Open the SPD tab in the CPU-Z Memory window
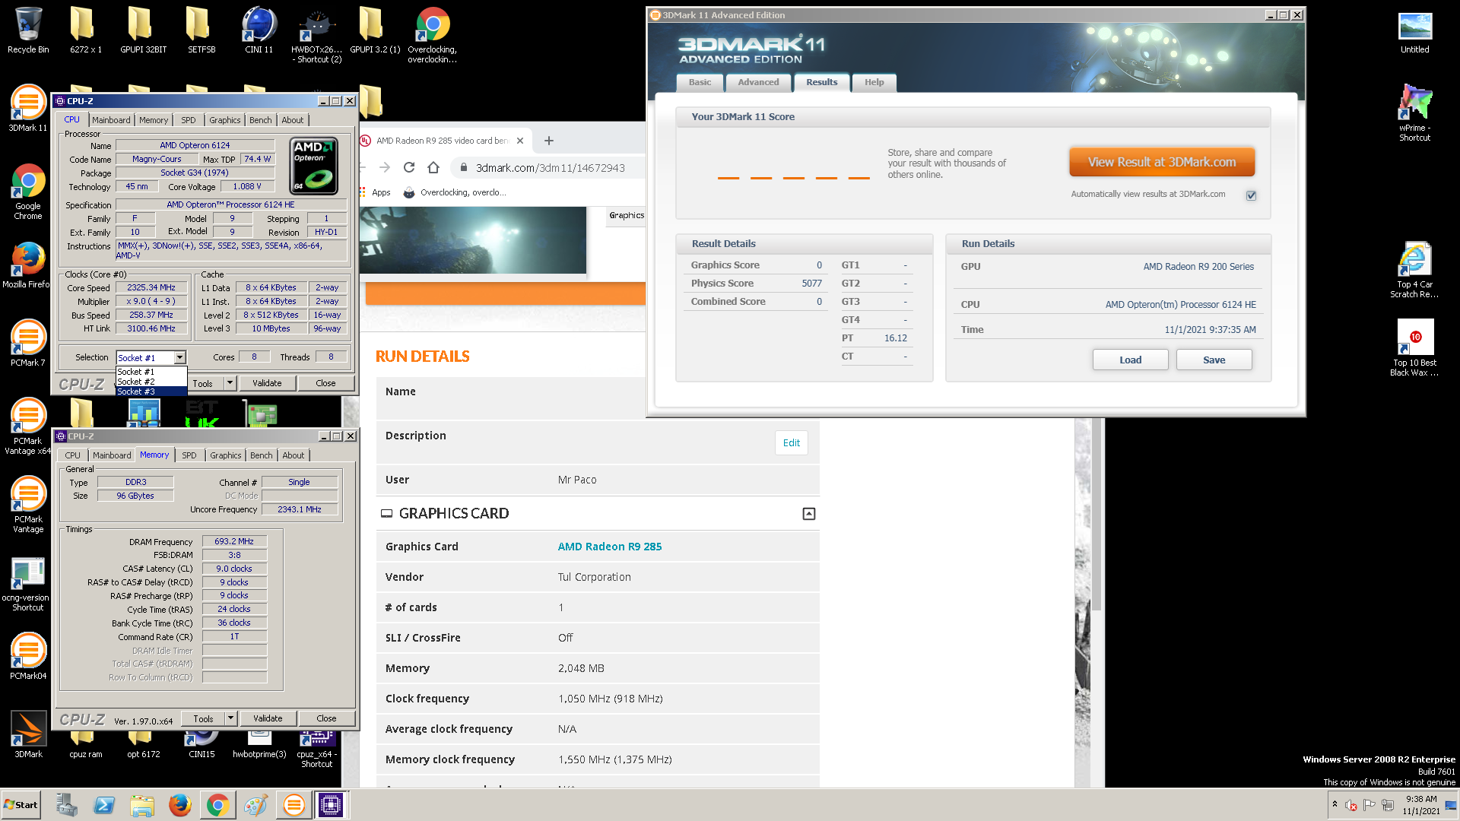 pyautogui.click(x=189, y=455)
